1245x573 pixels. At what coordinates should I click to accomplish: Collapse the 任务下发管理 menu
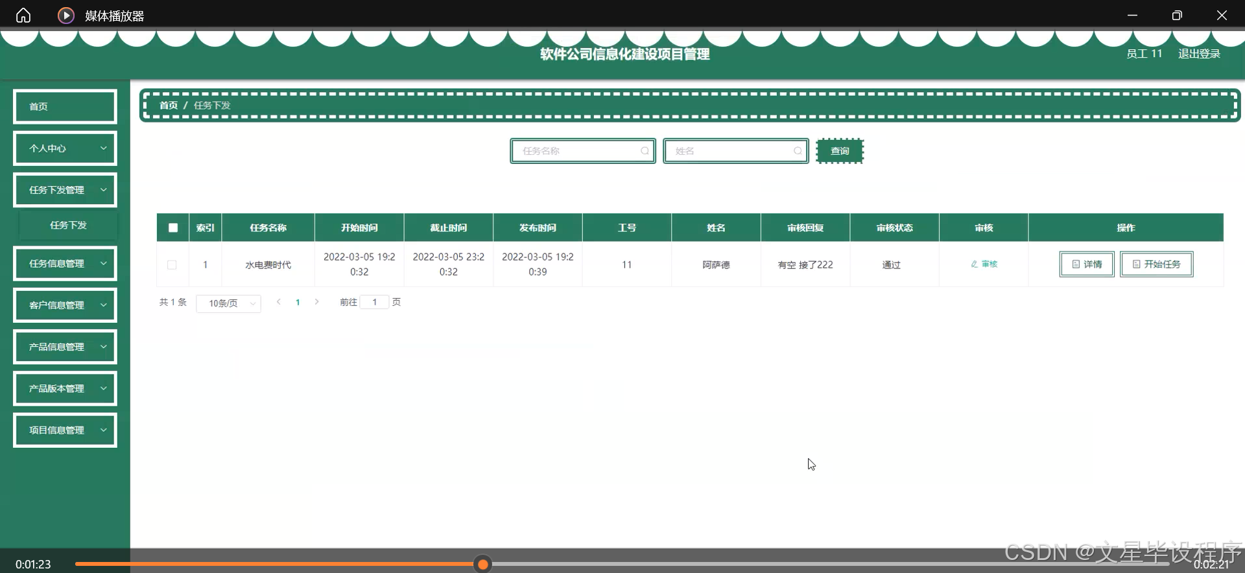tap(65, 190)
